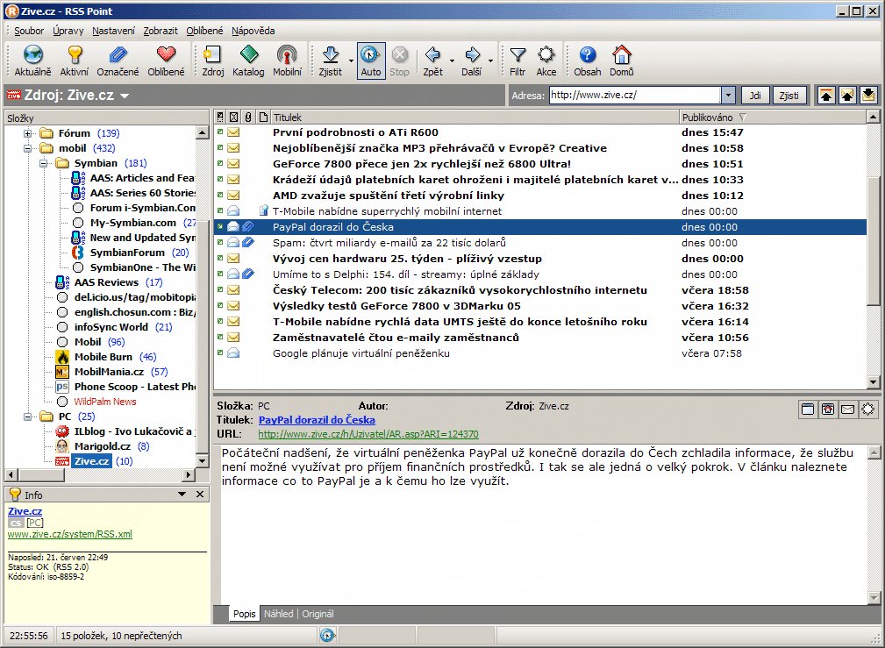885x648 pixels.
Task: Click the Stop toolbar button
Action: click(399, 61)
